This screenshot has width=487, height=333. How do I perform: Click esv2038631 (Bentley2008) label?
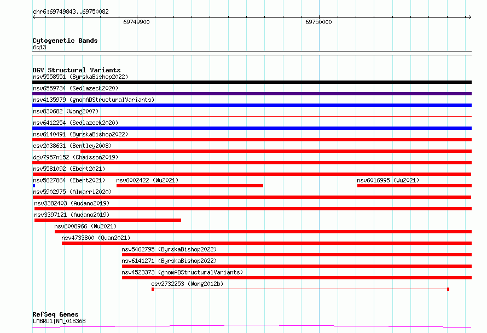click(x=72, y=146)
